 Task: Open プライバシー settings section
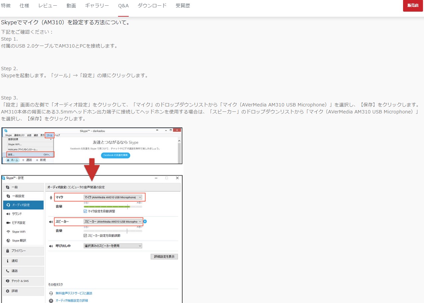click(23, 251)
